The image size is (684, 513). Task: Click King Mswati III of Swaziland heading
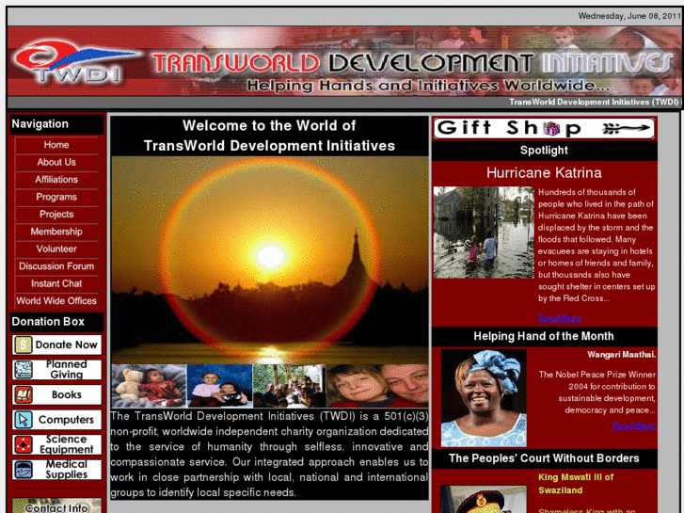point(576,483)
